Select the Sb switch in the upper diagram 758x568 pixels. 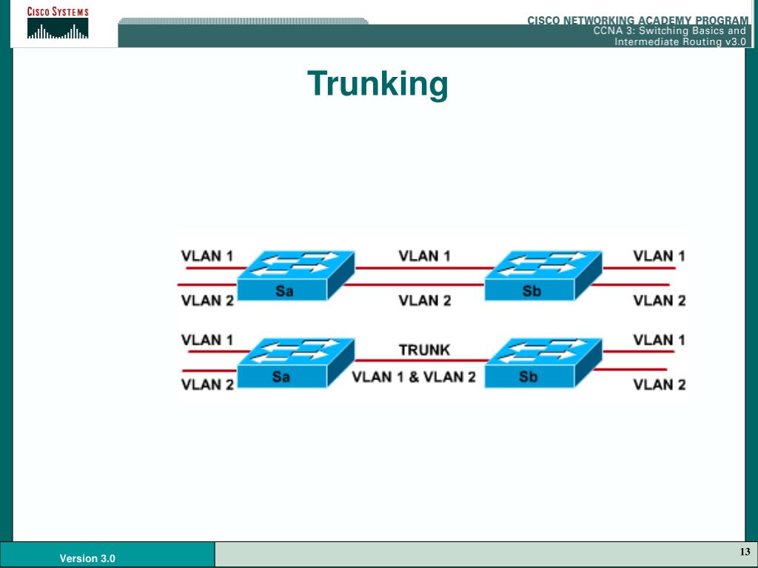pos(543,275)
